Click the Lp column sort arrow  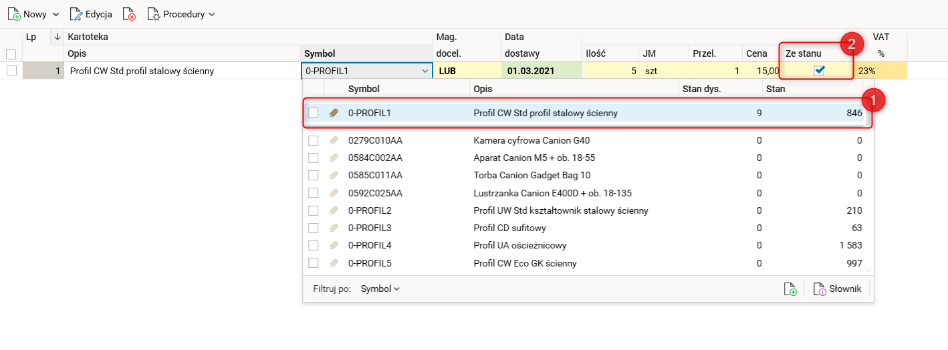(57, 37)
